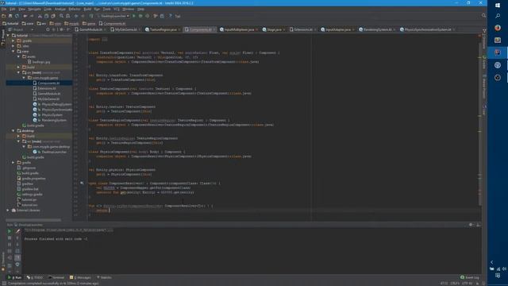Image resolution: width=508 pixels, height=286 pixels.
Task: Select settings.gradle in the project tree
Action: click(x=29, y=194)
